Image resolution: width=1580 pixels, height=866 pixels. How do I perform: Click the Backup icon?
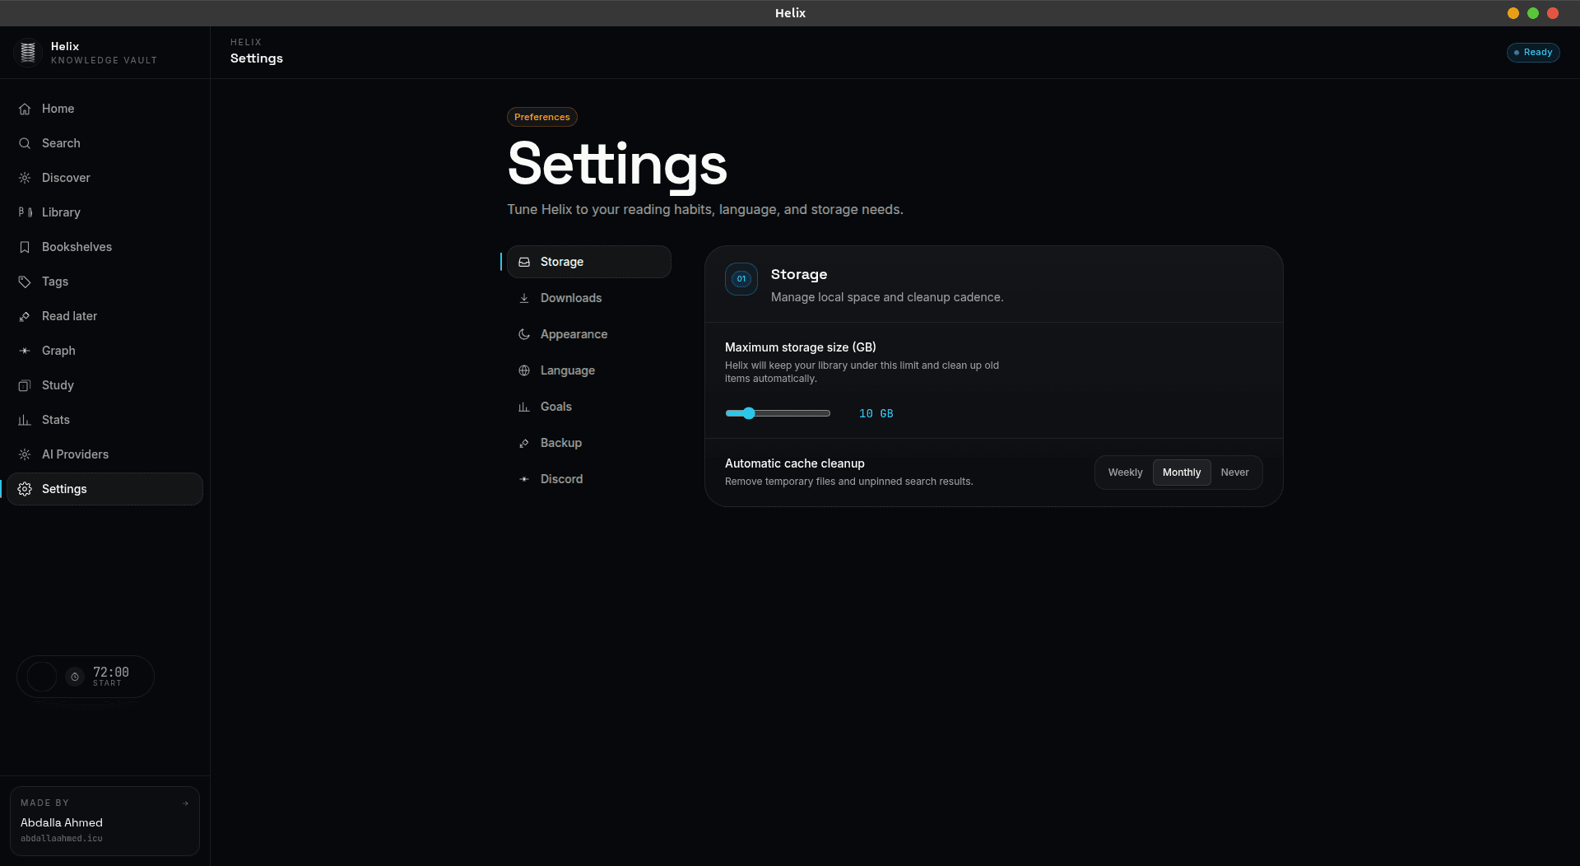click(524, 443)
